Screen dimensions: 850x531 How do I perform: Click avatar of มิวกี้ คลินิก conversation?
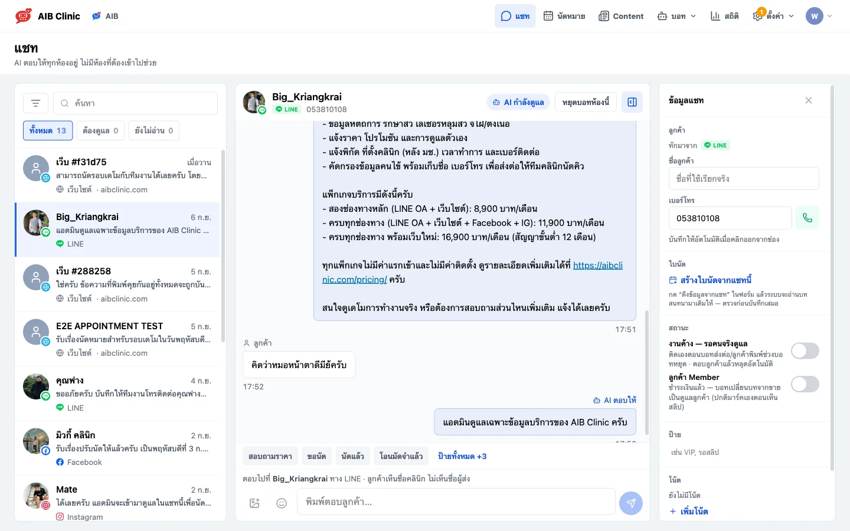point(36,441)
